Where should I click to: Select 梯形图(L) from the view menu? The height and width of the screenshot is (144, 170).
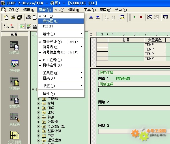coord(61,21)
